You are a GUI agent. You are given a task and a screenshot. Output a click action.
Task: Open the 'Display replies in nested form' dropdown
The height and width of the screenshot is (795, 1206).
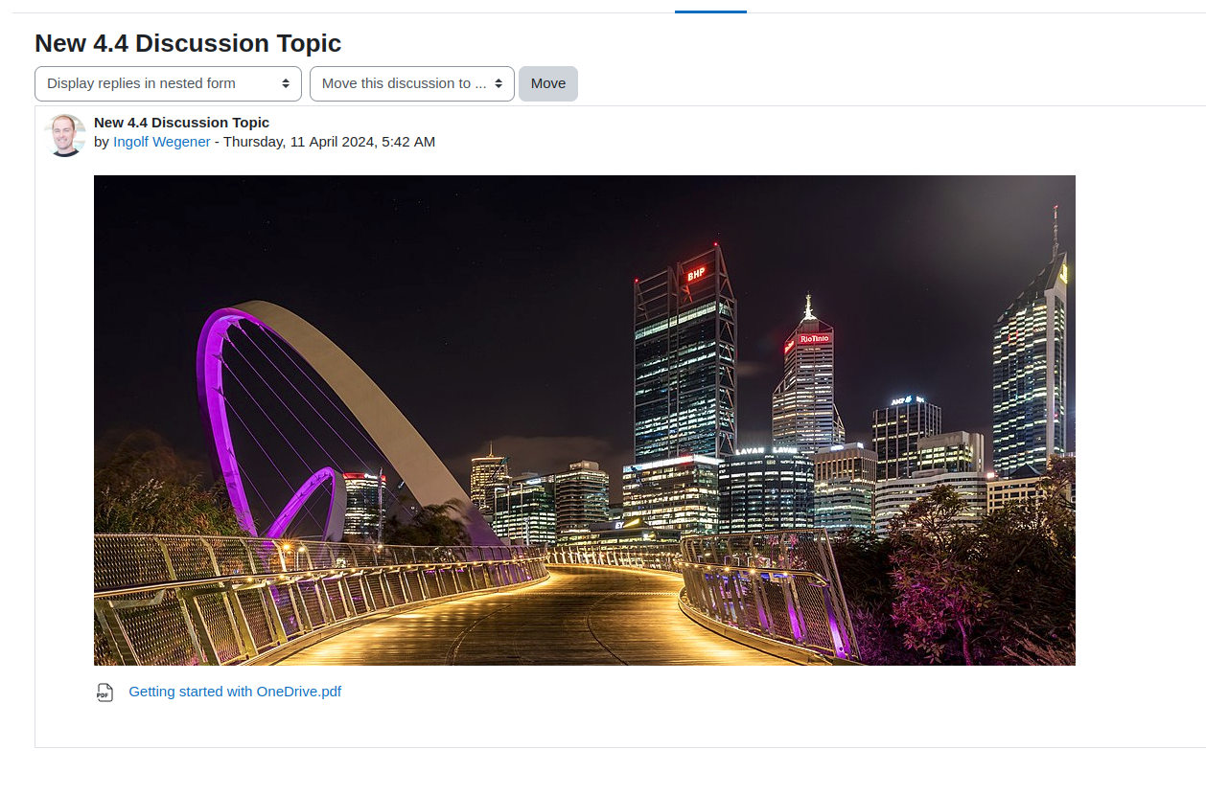pos(168,83)
